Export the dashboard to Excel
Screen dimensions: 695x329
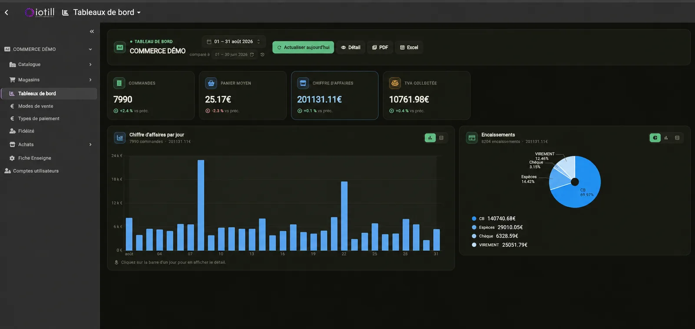[409, 47]
